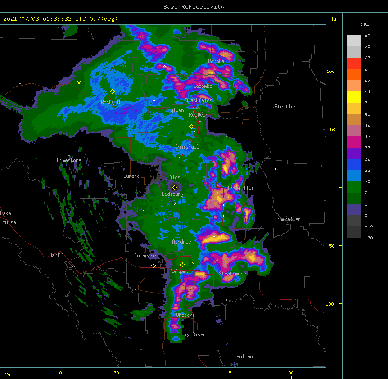Click the Vulcan city label
Viewport: 388px width, 379px height.
(244, 356)
